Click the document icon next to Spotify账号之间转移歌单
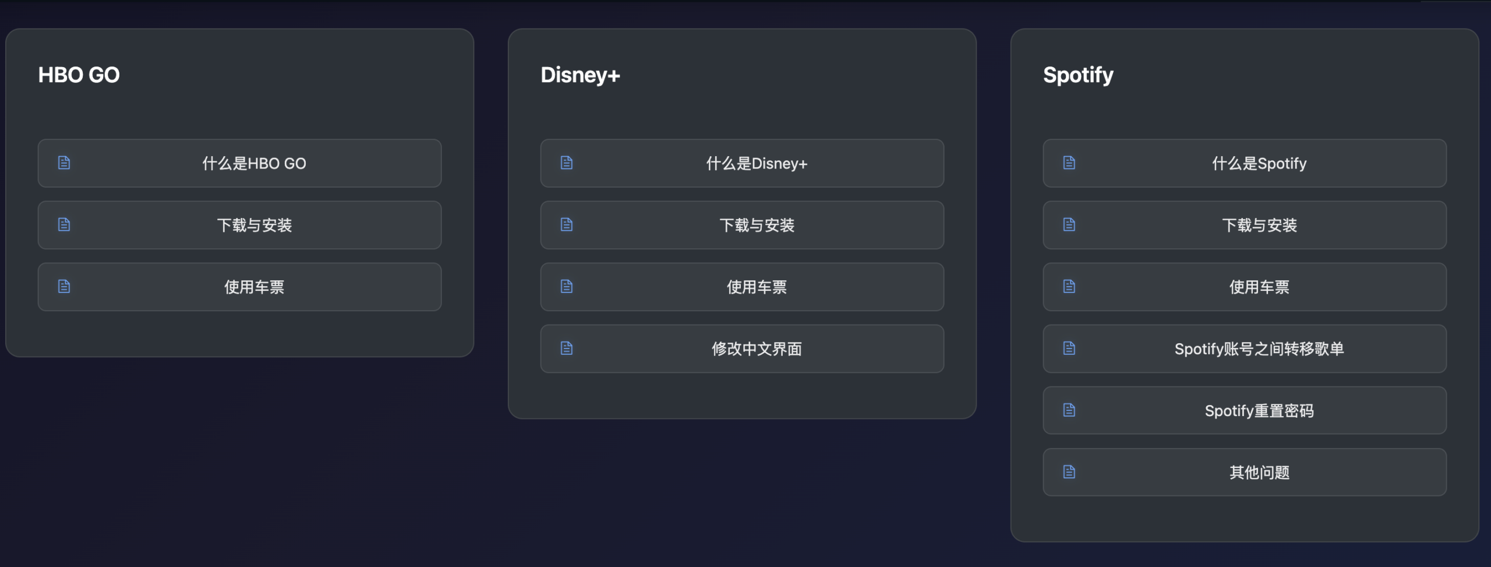This screenshot has width=1491, height=567. click(1069, 348)
